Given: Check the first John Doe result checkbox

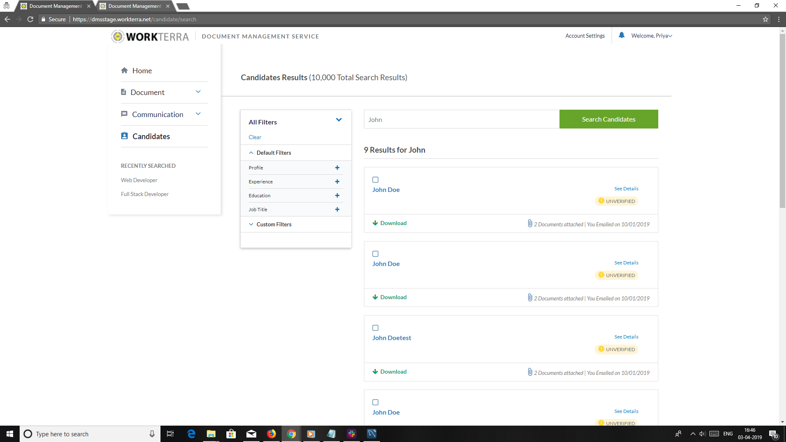Looking at the screenshot, I should (375, 179).
